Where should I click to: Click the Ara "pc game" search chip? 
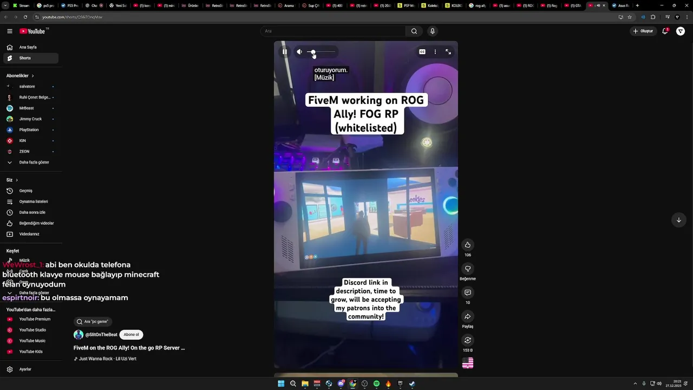pyautogui.click(x=93, y=322)
